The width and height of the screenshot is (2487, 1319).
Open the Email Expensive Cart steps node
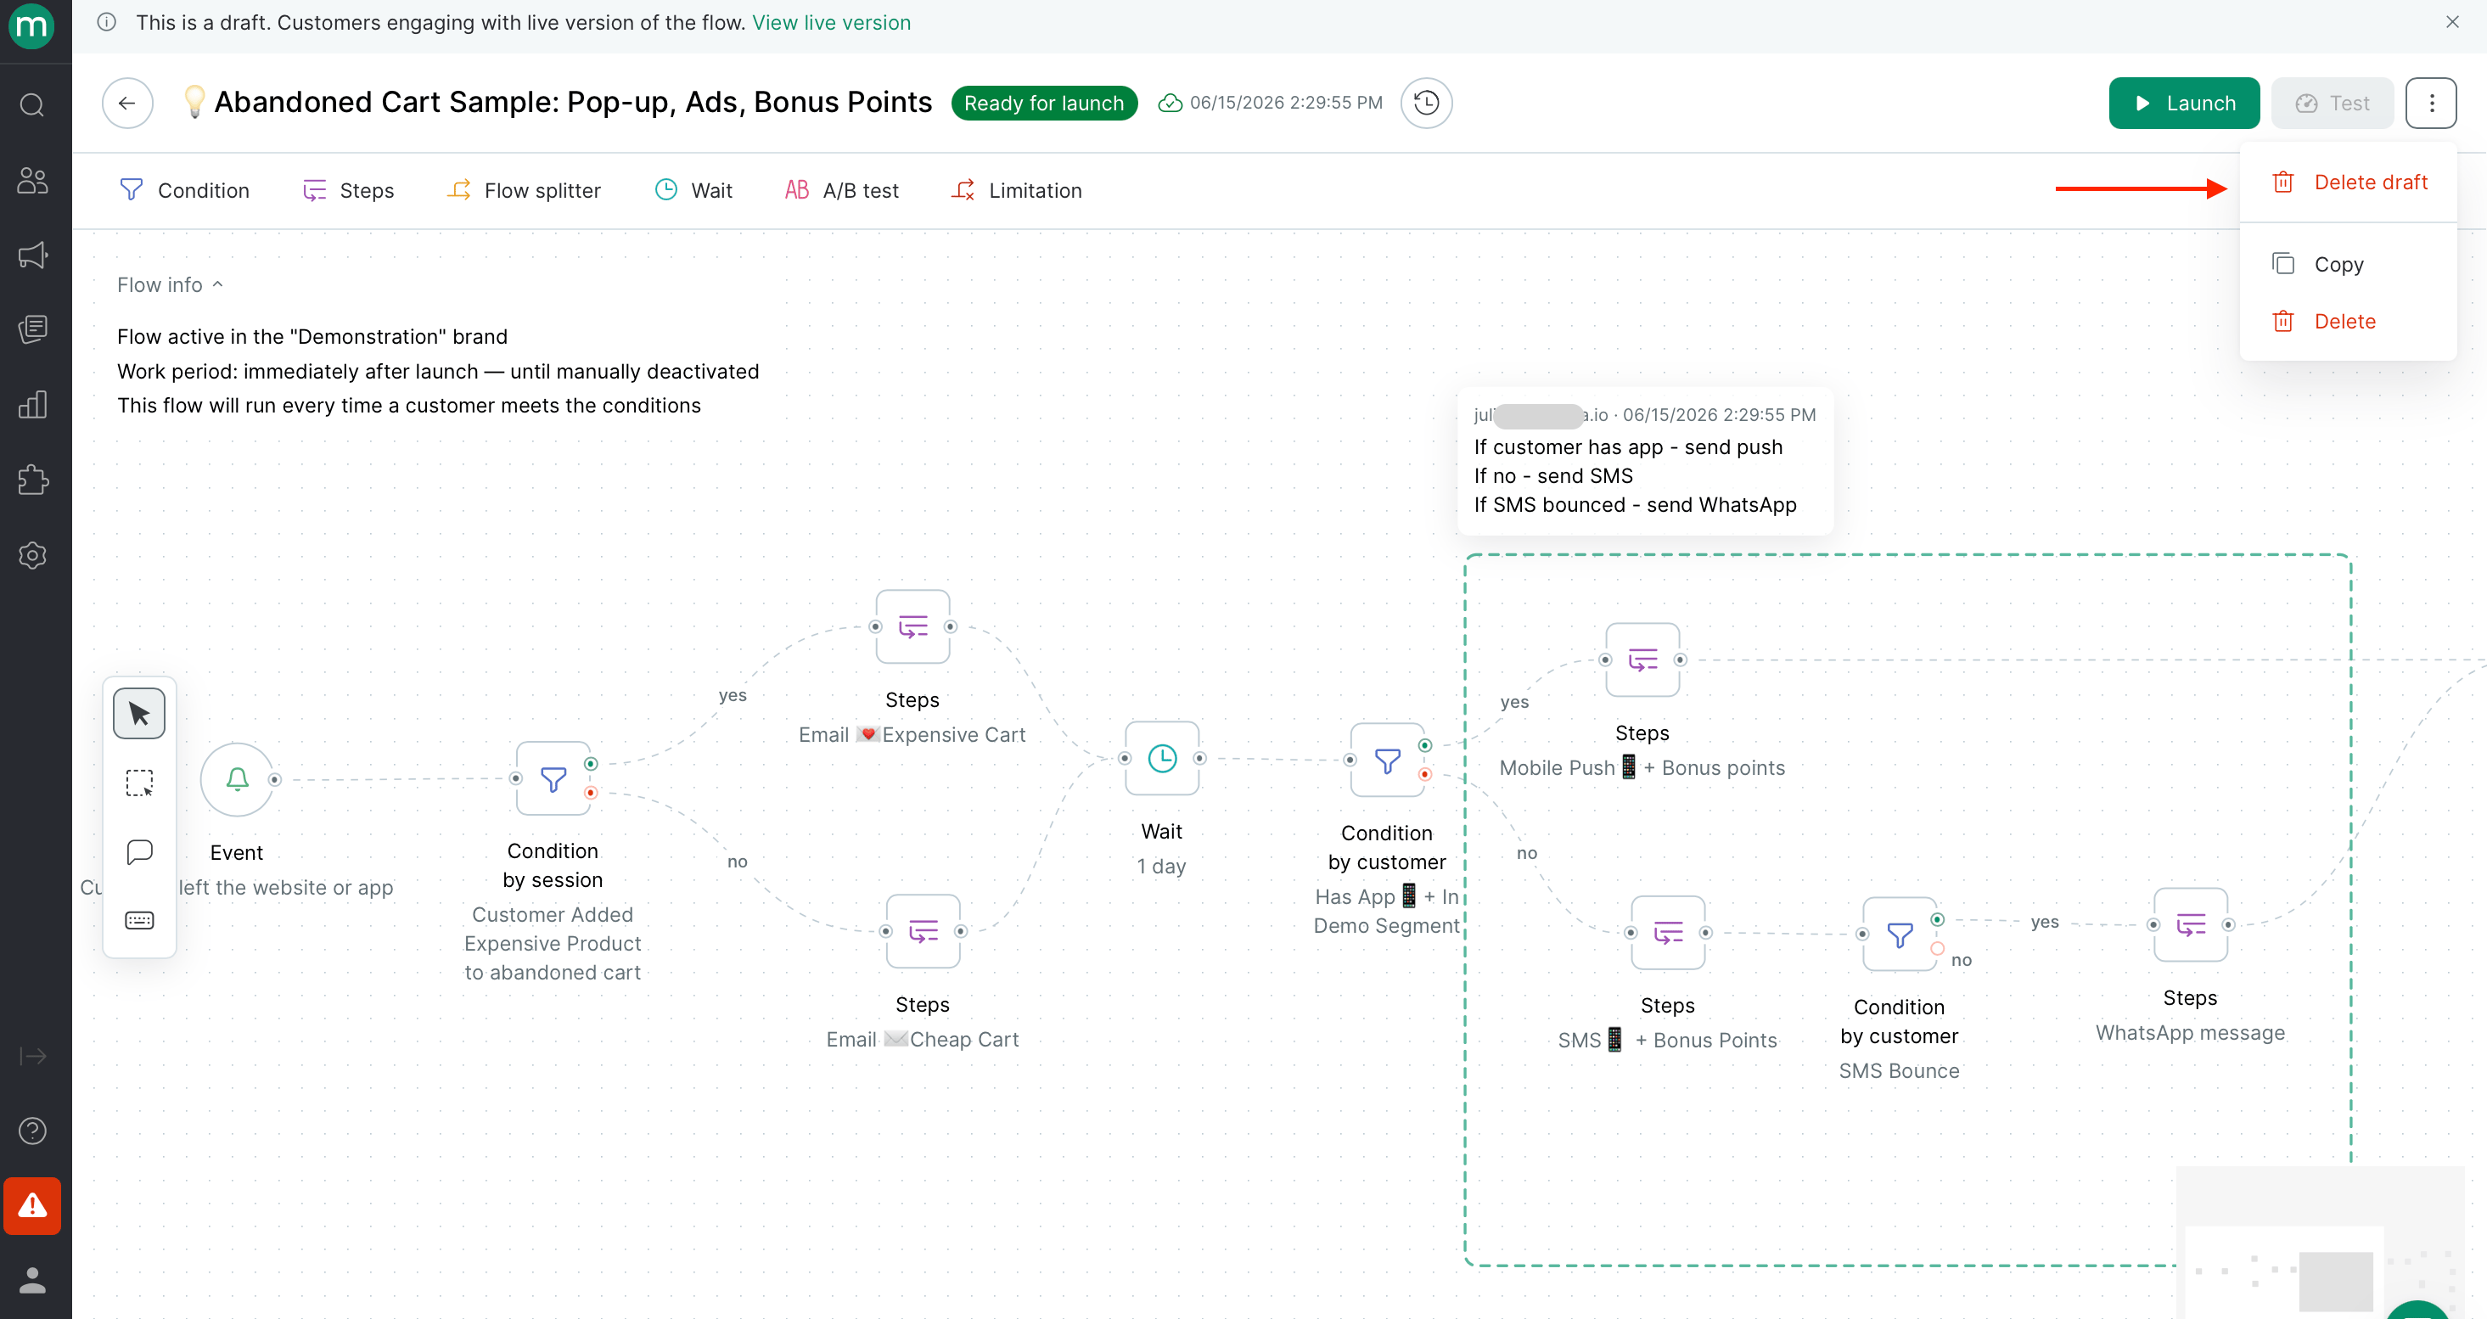click(x=912, y=626)
